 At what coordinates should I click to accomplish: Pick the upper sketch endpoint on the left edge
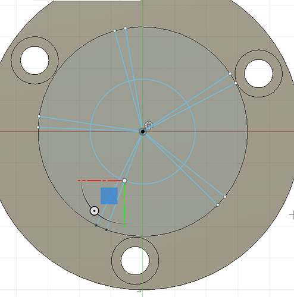pos(39,116)
